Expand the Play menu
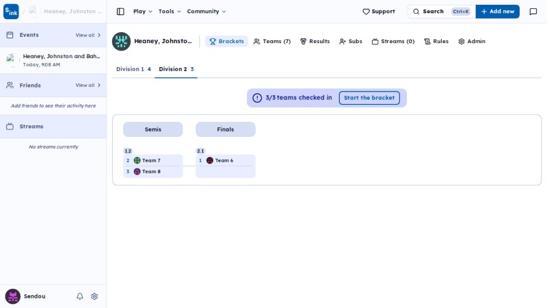The image size is (547, 308). (143, 12)
